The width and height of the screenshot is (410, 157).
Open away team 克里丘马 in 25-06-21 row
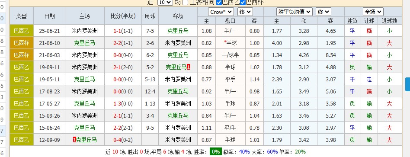tap(178, 31)
